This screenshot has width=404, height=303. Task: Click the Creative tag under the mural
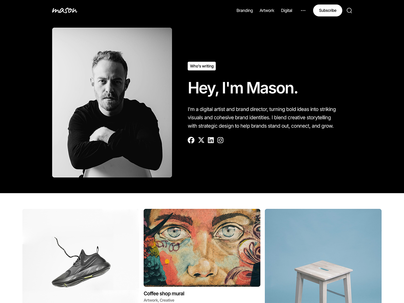click(167, 300)
